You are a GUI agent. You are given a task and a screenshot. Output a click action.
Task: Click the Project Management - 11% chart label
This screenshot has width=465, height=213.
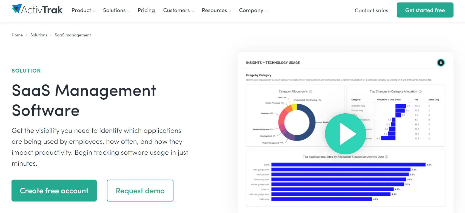(x=273, y=143)
